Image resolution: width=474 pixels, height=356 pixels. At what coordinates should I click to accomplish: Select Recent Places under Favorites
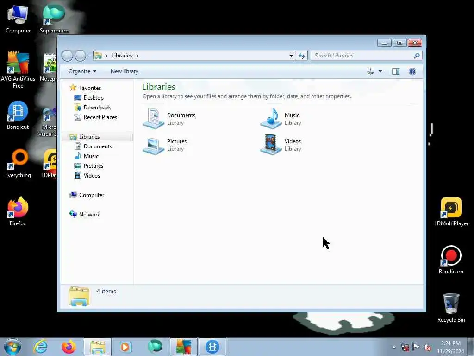pos(96,117)
